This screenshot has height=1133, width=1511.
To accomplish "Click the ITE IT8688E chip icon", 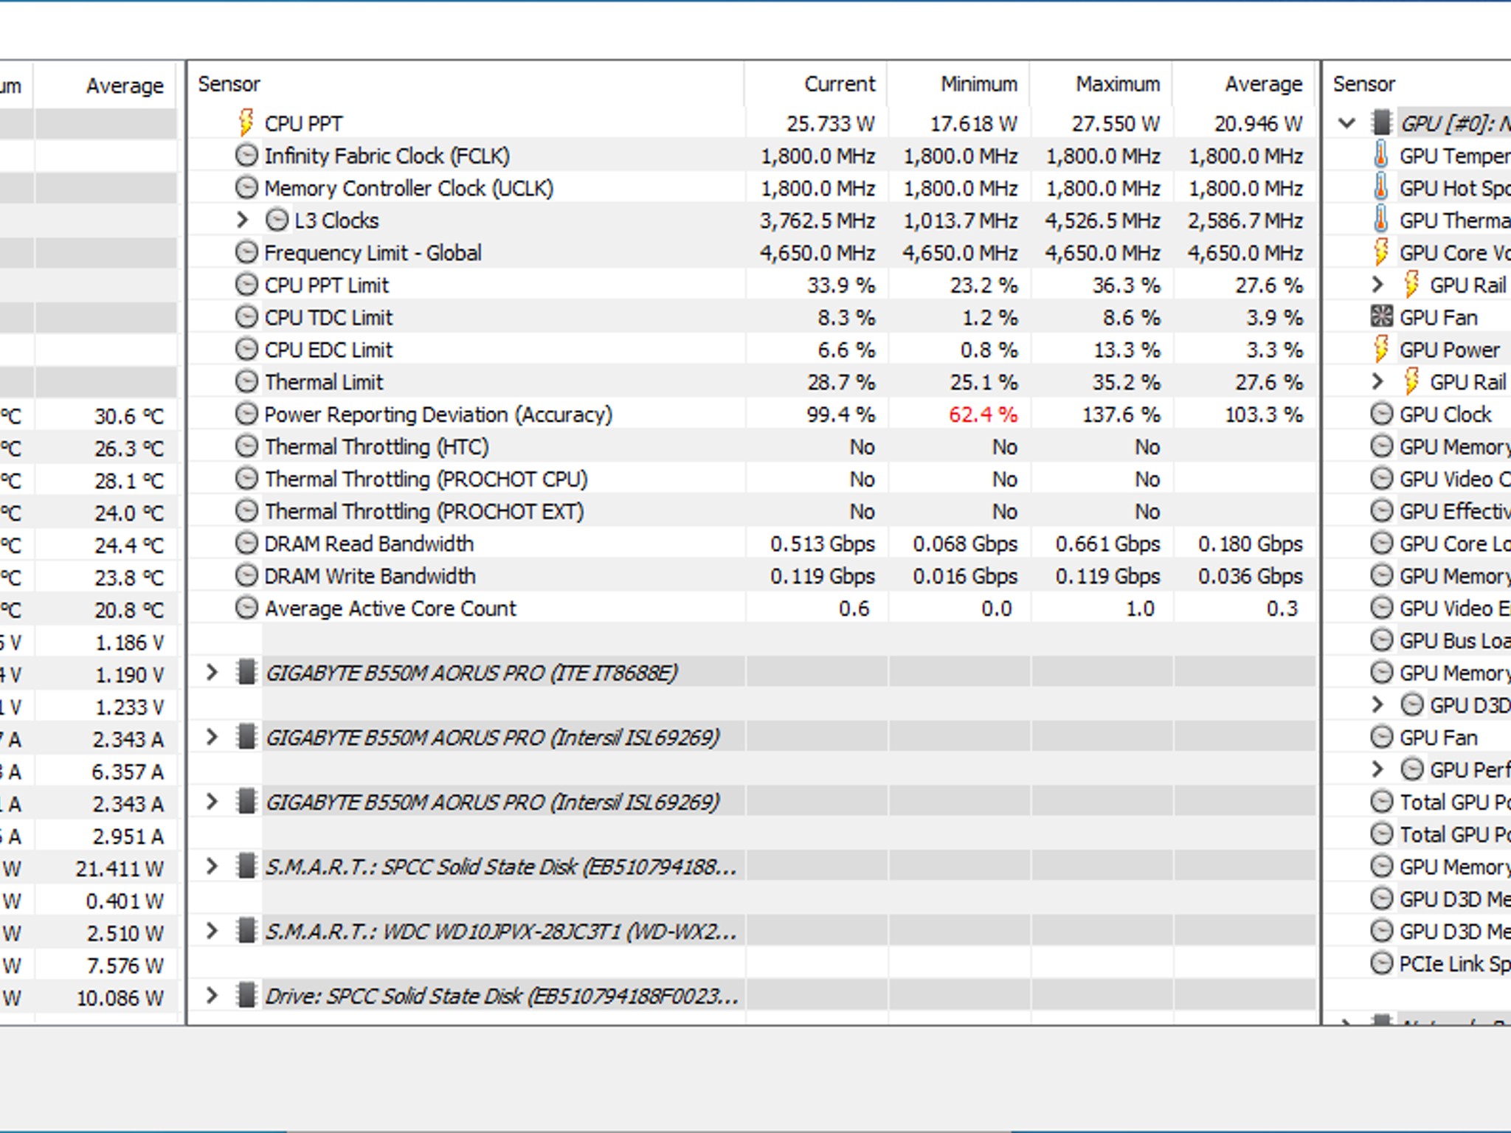I will (x=246, y=673).
